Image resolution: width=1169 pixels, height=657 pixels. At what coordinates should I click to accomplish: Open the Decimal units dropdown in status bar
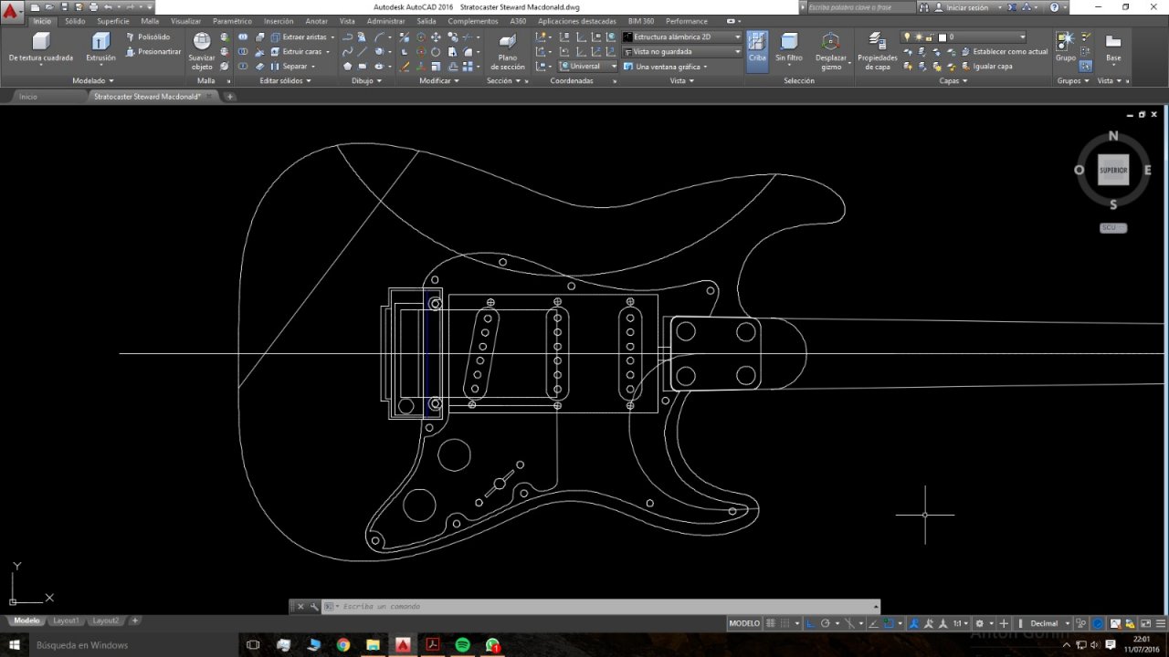[1048, 623]
